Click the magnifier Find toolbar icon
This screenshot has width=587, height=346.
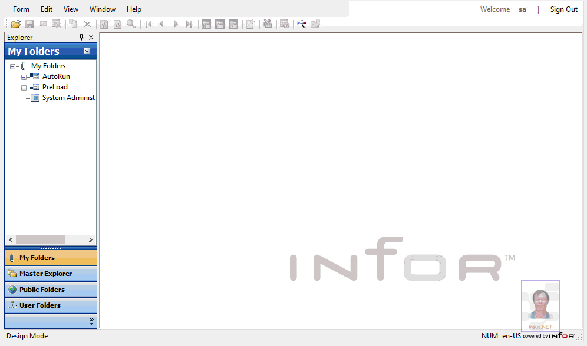pos(131,24)
